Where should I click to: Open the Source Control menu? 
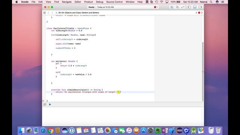114,2
